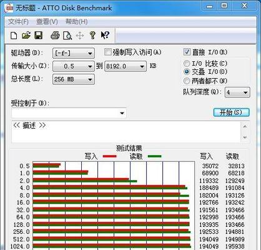Click read value 194881
The height and width of the screenshot is (250, 261).
pyautogui.click(x=235, y=232)
